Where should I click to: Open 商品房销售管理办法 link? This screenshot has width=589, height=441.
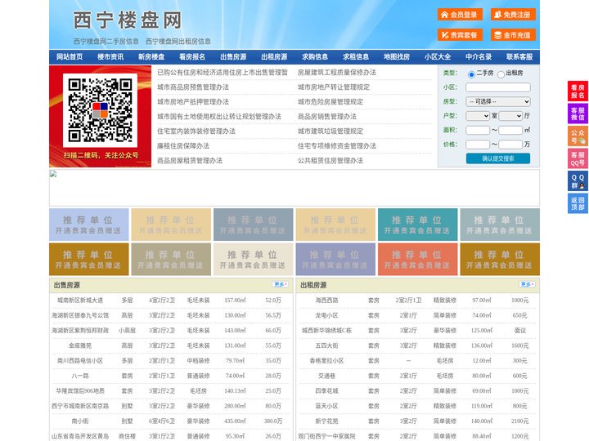(327, 116)
